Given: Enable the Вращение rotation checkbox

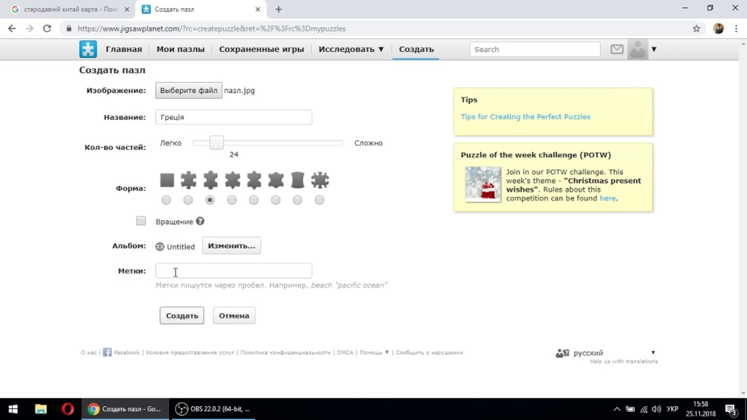Looking at the screenshot, I should pyautogui.click(x=141, y=221).
